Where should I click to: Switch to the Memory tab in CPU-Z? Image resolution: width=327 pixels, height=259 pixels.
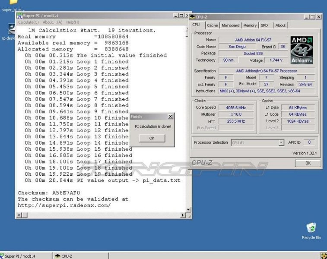[250, 25]
